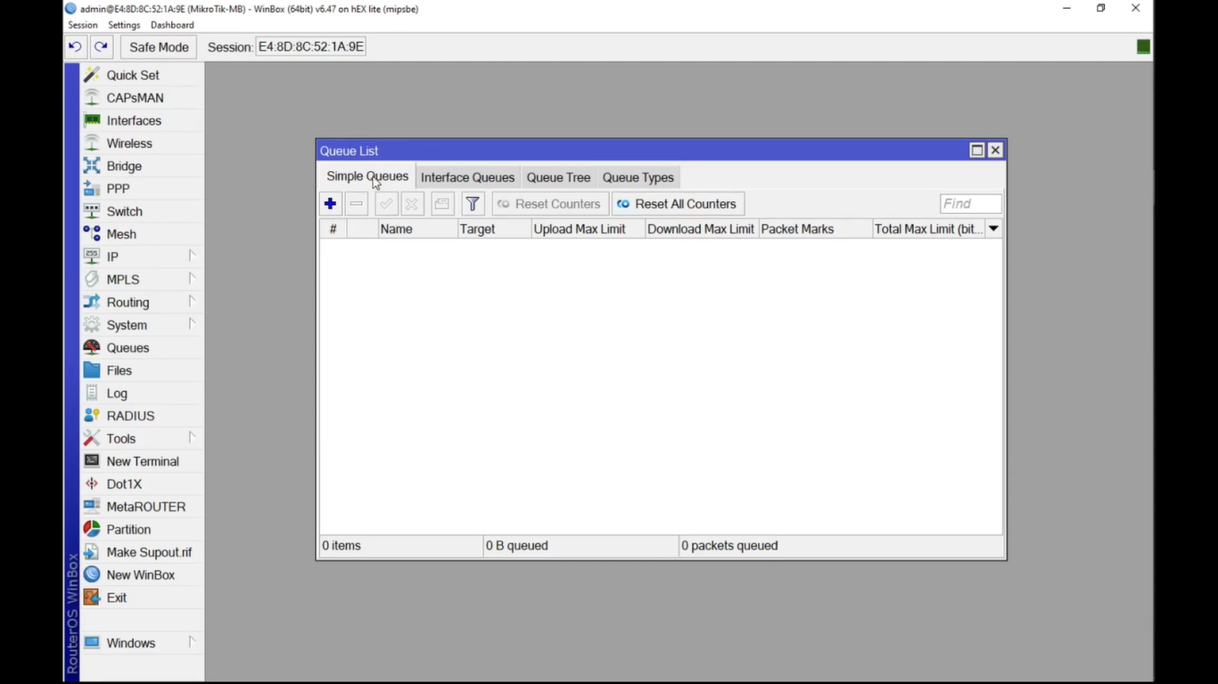Image resolution: width=1218 pixels, height=684 pixels.
Task: Launch New Terminal
Action: (141, 461)
